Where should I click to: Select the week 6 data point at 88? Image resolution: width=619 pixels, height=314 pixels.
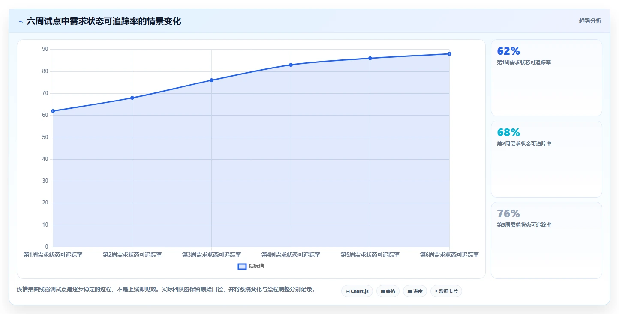click(449, 54)
